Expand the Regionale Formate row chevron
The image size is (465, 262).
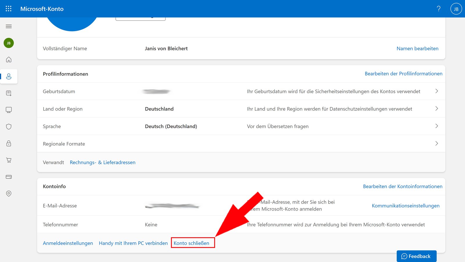pos(437,144)
